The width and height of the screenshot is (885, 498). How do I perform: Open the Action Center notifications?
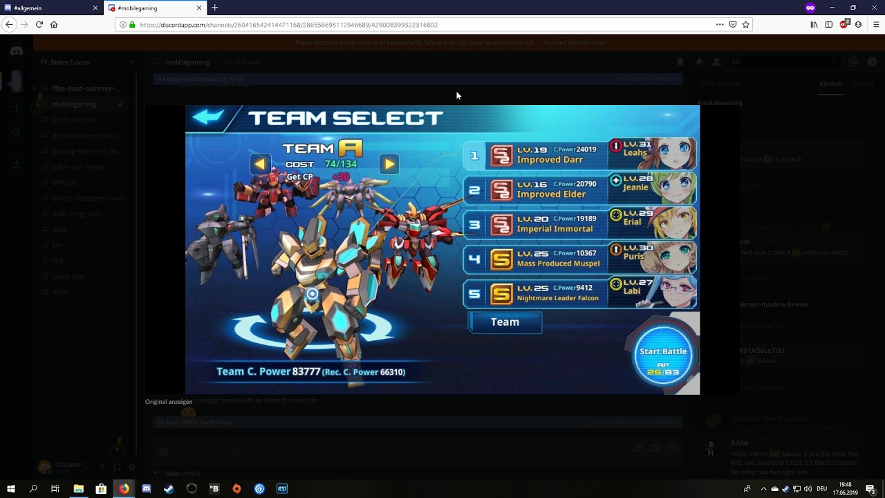[871, 489]
